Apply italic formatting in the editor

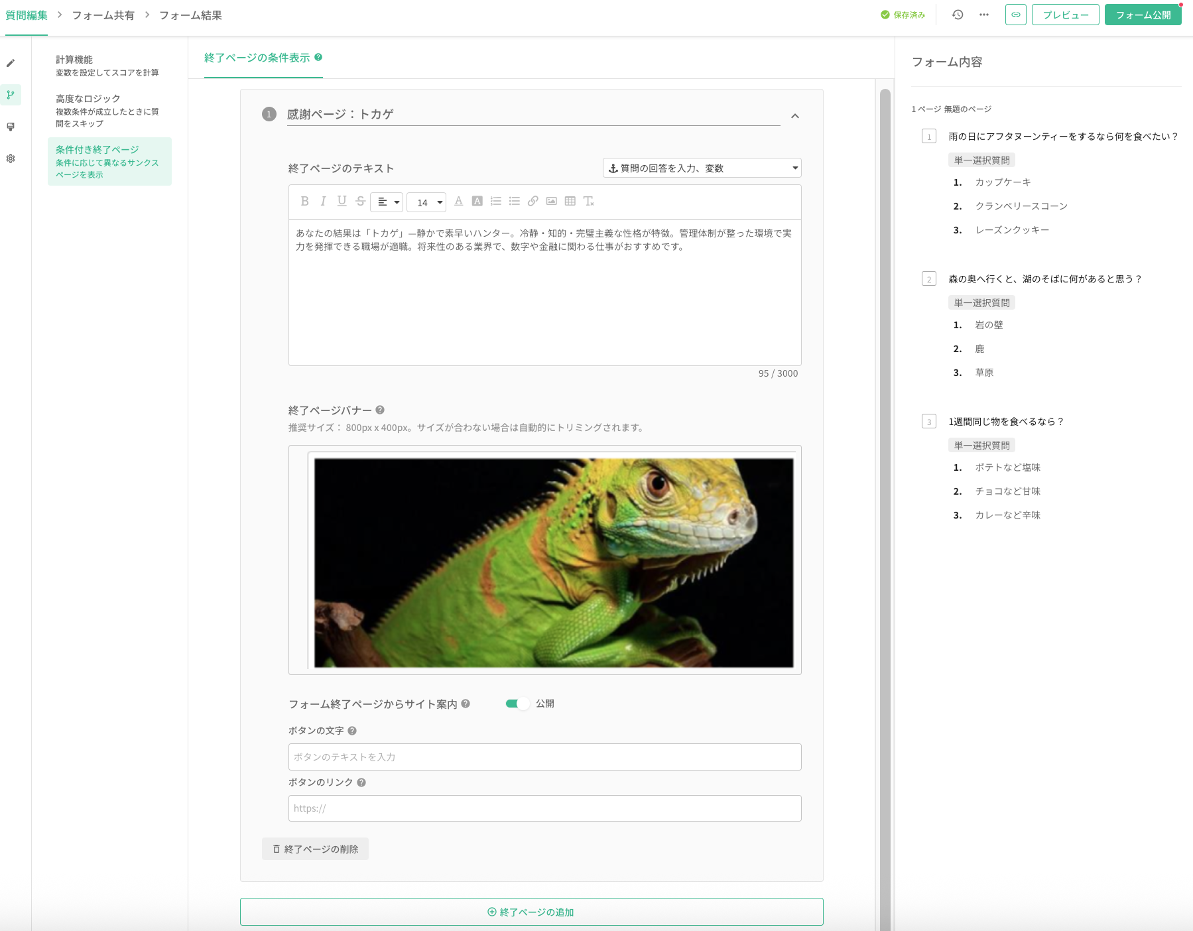323,202
